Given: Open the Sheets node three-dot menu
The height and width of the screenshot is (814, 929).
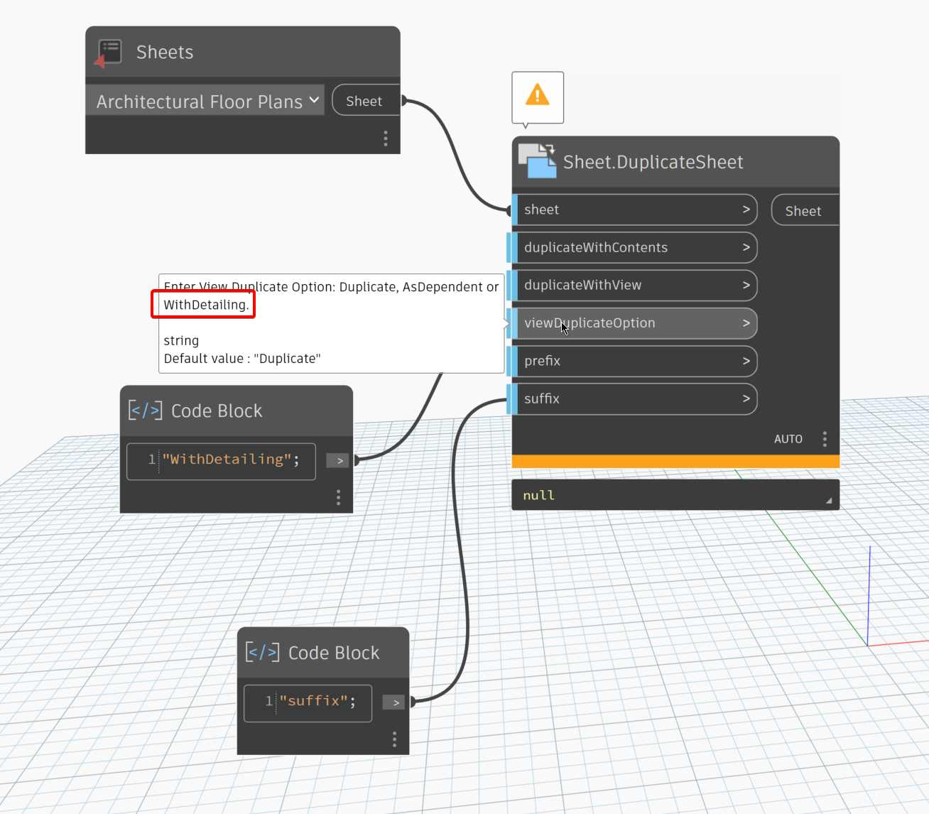Looking at the screenshot, I should click(386, 139).
